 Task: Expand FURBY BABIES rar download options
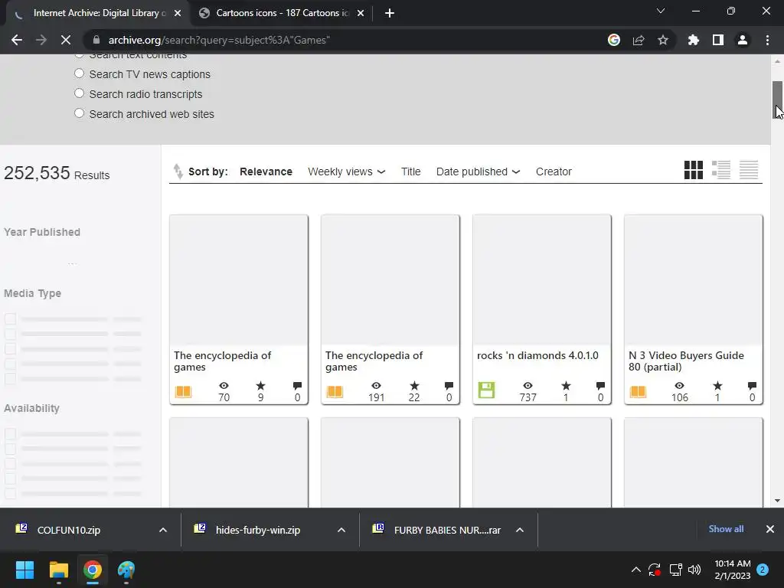coord(520,530)
